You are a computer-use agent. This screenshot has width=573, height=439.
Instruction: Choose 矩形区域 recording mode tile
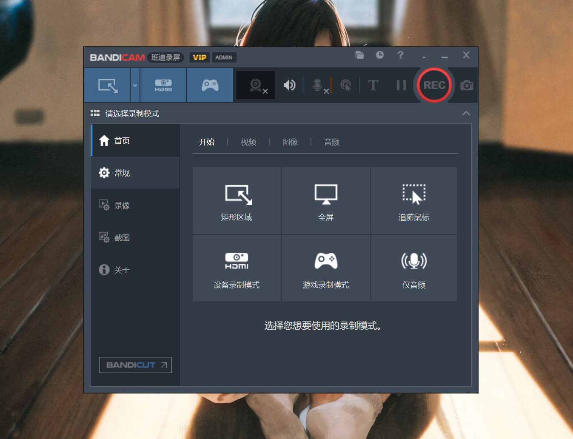(x=237, y=200)
